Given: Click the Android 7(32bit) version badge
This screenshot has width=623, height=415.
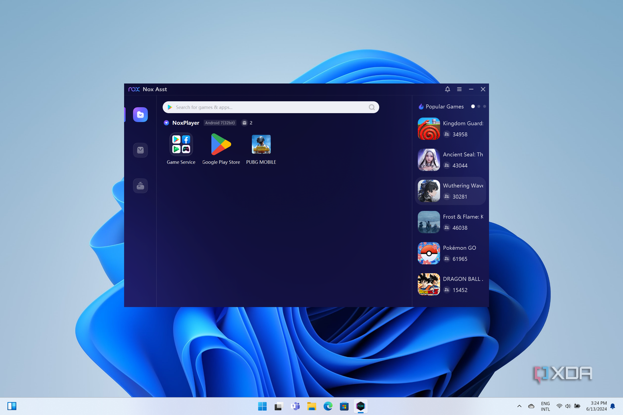Looking at the screenshot, I should [x=220, y=123].
